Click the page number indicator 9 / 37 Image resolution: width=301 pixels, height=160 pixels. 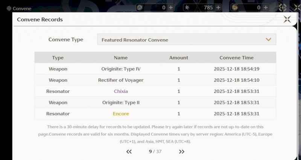pos(155,151)
